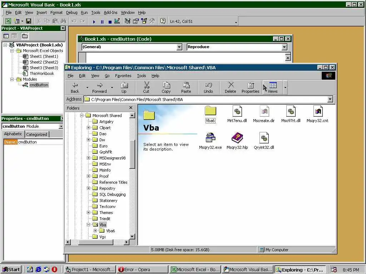Run the macro with the play icon
Screen dimensions: 366x274
(x=94, y=22)
